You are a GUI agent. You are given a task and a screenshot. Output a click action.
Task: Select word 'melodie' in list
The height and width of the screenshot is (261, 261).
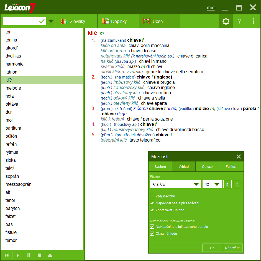point(42,88)
